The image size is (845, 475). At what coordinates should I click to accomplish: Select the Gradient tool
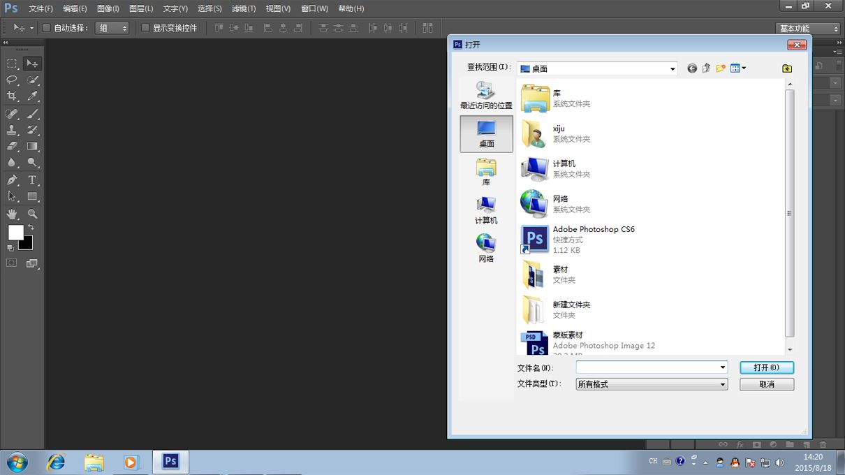[32, 146]
